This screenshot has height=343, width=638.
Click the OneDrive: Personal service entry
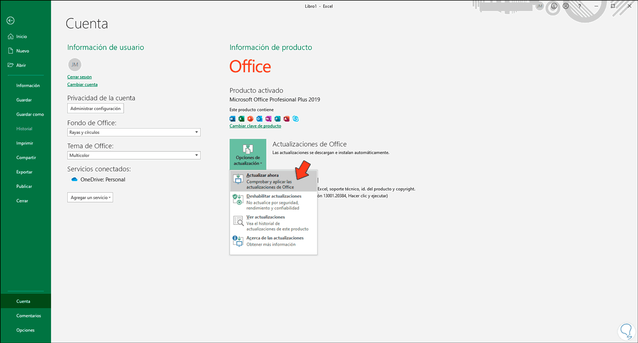[98, 179]
